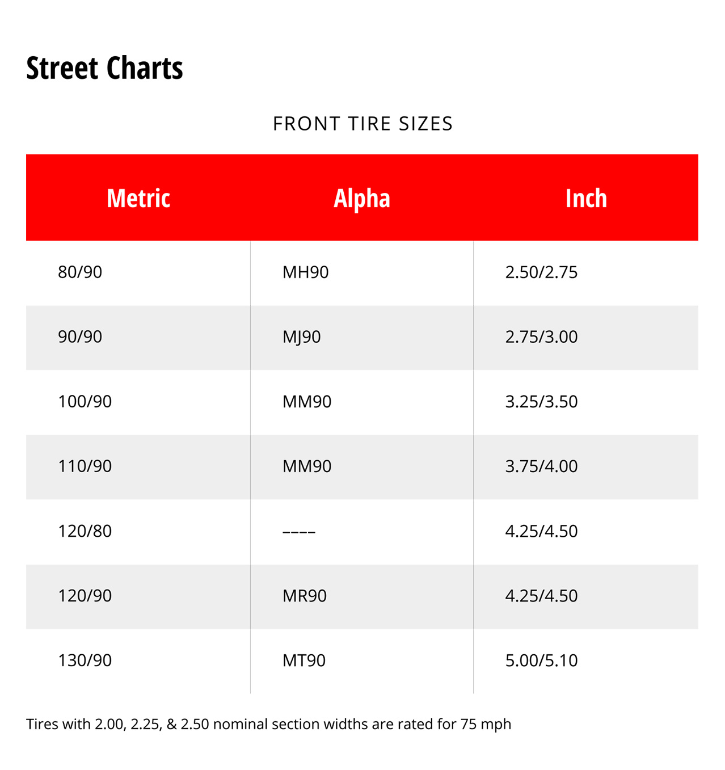The width and height of the screenshot is (725, 770).
Task: Click the 3.25/3.50 inch value
Action: click(x=541, y=402)
